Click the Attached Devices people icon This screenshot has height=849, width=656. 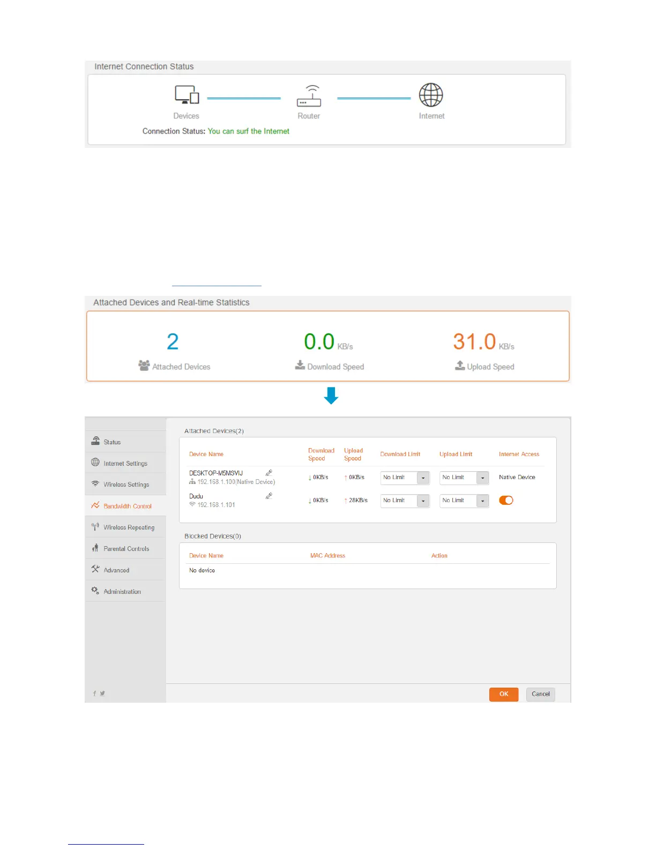tap(144, 366)
